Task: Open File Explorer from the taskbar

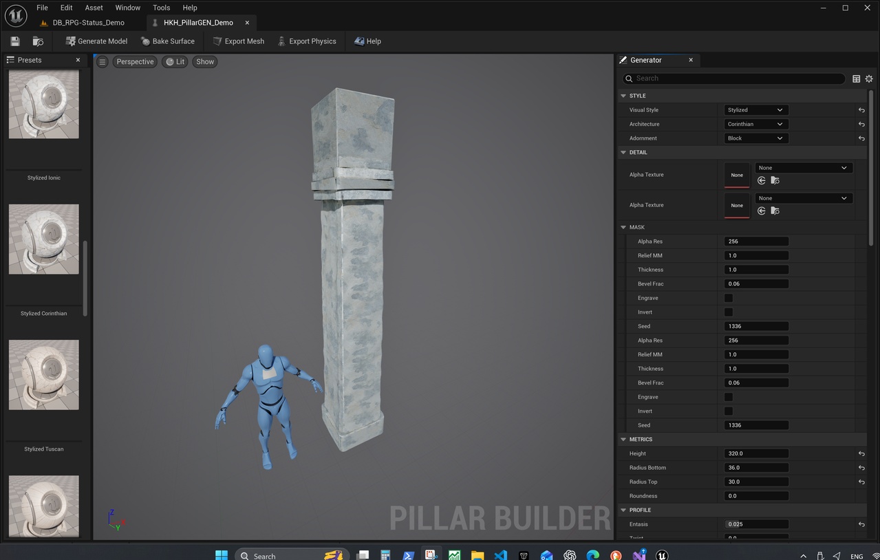Action: pos(477,555)
